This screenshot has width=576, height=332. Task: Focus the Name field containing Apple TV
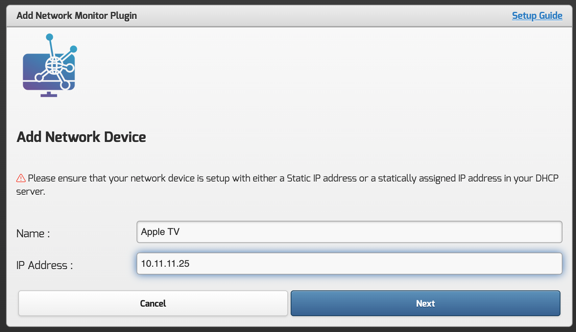tap(349, 232)
